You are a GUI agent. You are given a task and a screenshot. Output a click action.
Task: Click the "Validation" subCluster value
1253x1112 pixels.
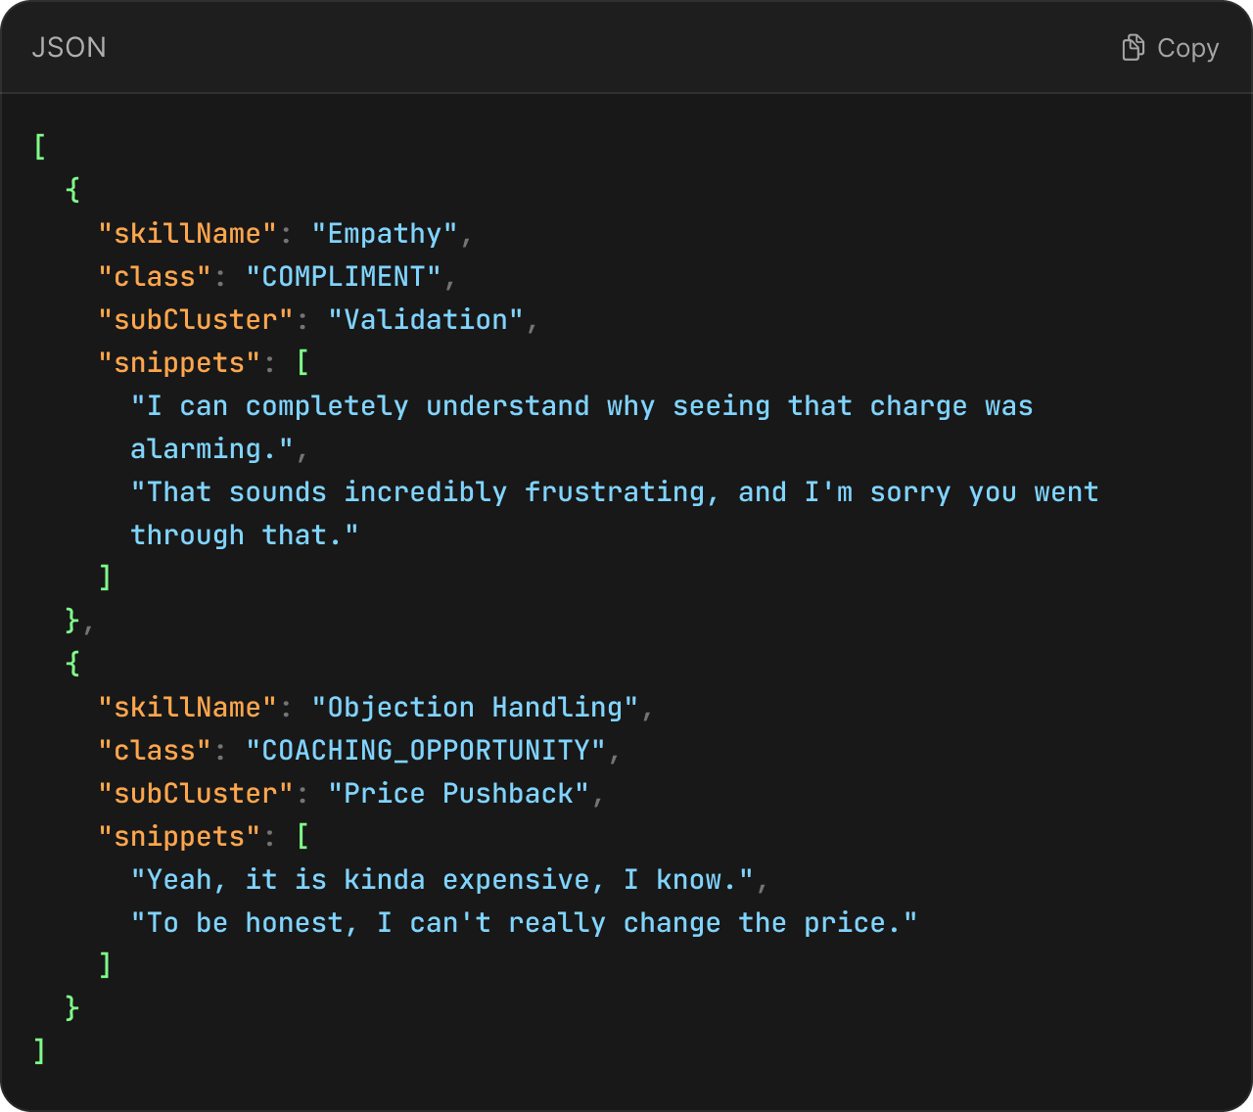(x=425, y=320)
